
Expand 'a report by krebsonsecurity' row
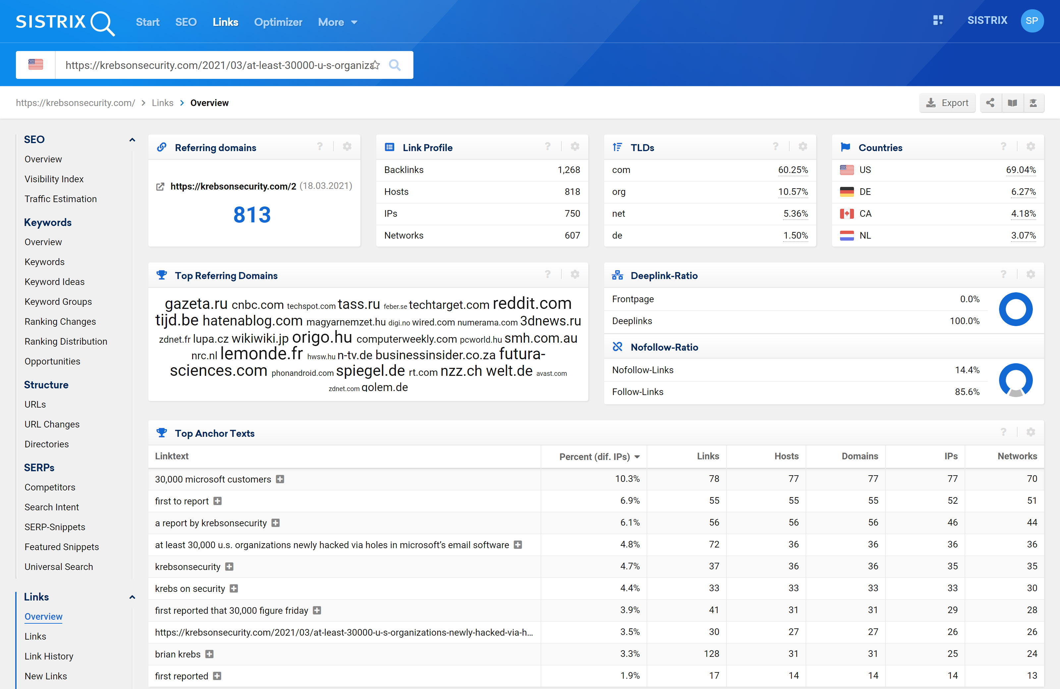click(x=276, y=523)
